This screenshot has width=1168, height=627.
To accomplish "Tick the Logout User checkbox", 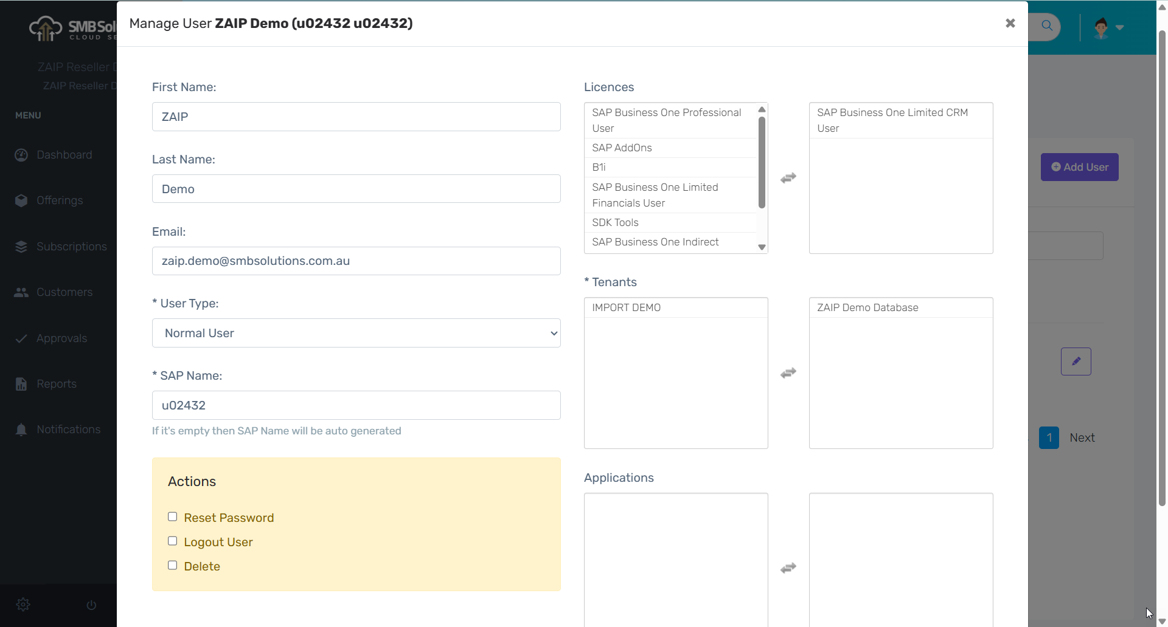I will (x=173, y=541).
